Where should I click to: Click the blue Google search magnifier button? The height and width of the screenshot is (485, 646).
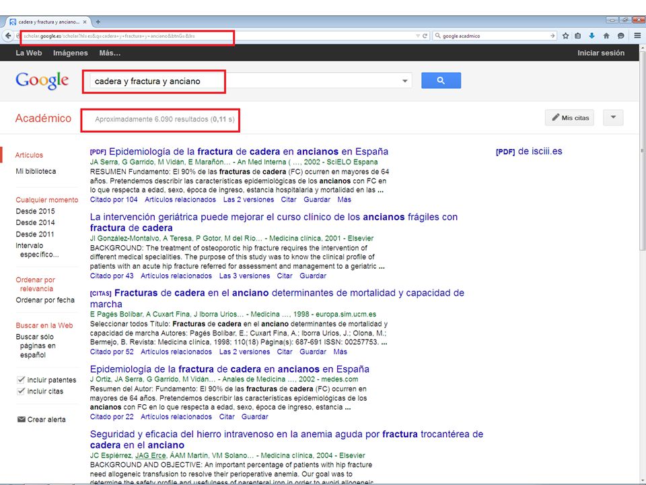click(x=441, y=80)
